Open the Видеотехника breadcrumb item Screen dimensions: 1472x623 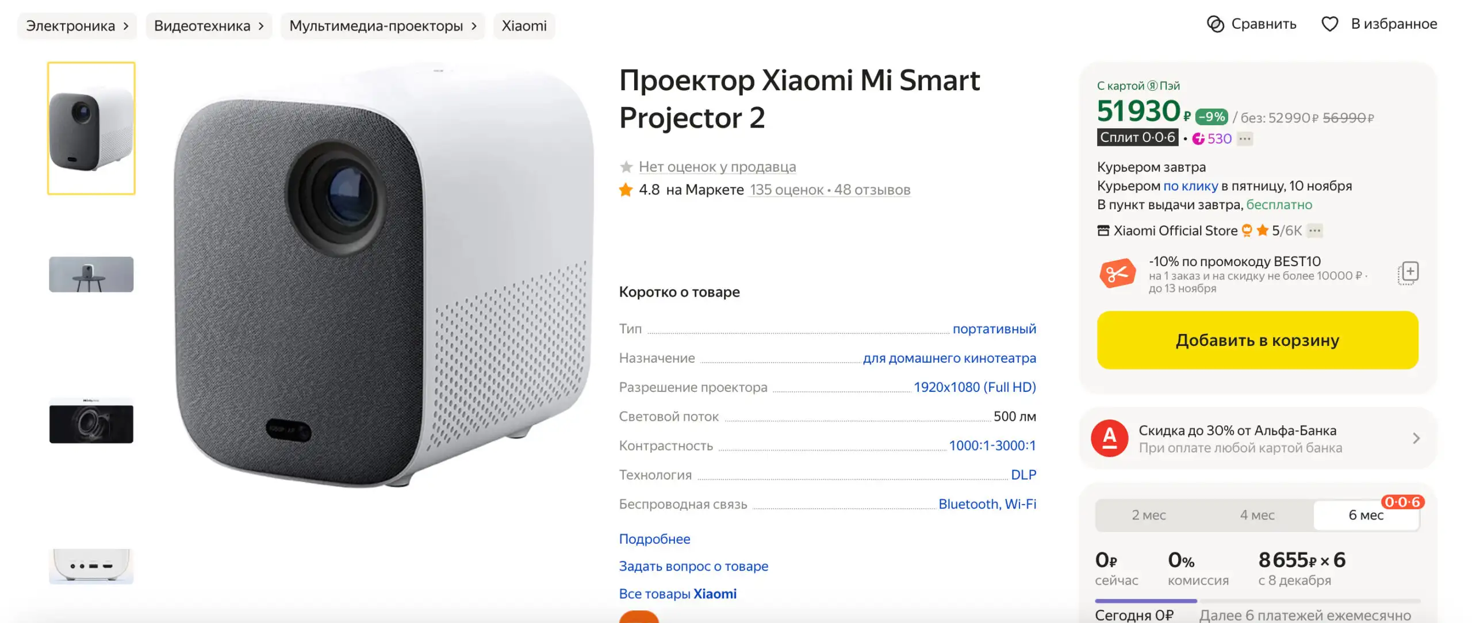pos(209,26)
